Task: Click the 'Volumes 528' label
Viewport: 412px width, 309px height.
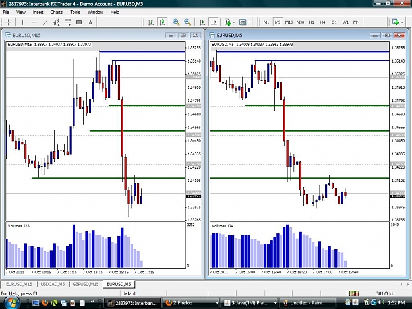Action: pos(18,226)
